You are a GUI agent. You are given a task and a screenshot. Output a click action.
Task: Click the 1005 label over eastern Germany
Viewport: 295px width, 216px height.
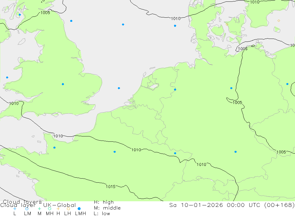(237, 103)
